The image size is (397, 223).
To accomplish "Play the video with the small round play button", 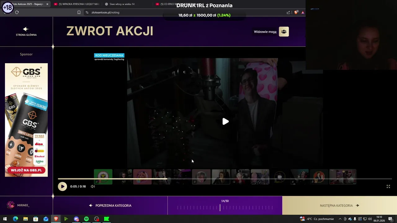I will tap(62, 186).
